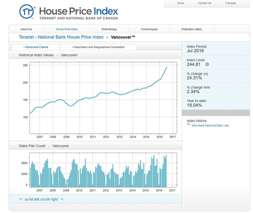The image size is (253, 213).
Task: Open the Publication dates menu item
Action: click(x=191, y=29)
